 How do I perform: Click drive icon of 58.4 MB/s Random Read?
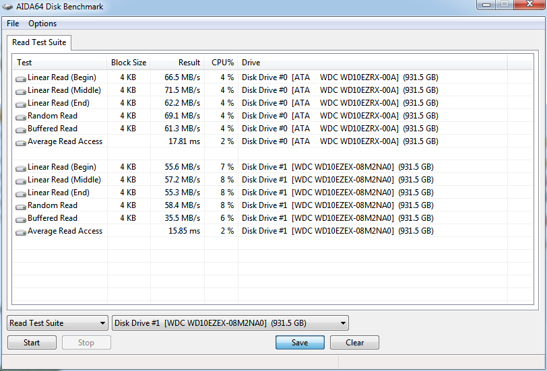21,207
